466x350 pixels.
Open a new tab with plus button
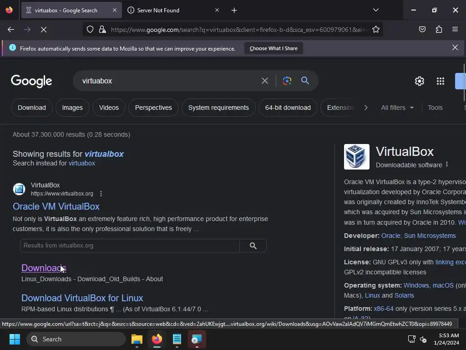click(234, 10)
